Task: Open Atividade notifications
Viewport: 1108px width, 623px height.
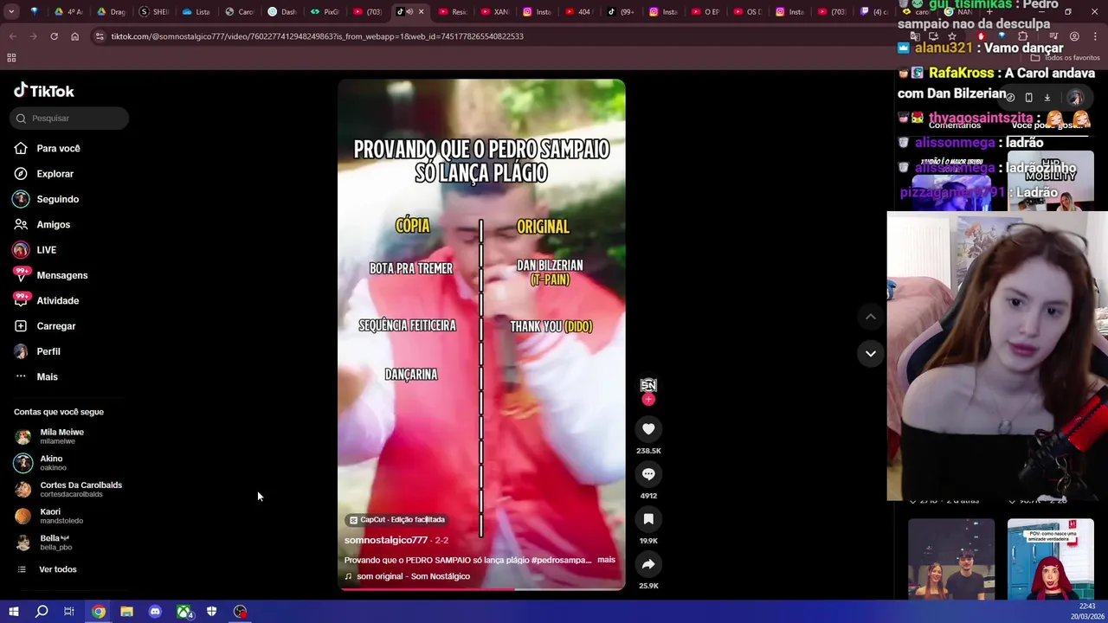Action: coord(46,300)
